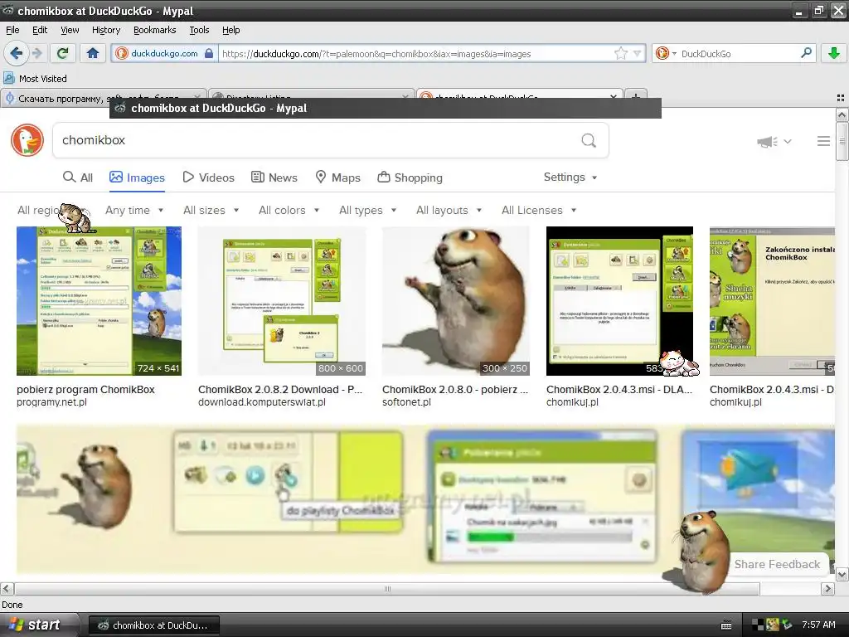
Task: Open the Bookmarks menu
Action: click(154, 31)
